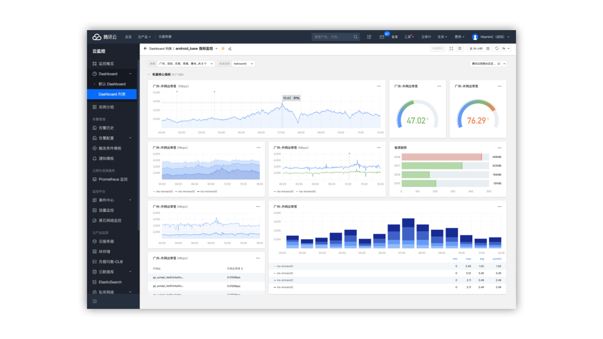
Task: Open dashboard switcher chevron after android_base
Action: 217,49
